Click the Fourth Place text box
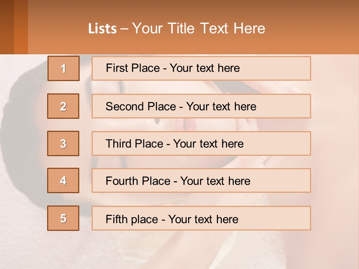359x269 pixels. point(201,180)
